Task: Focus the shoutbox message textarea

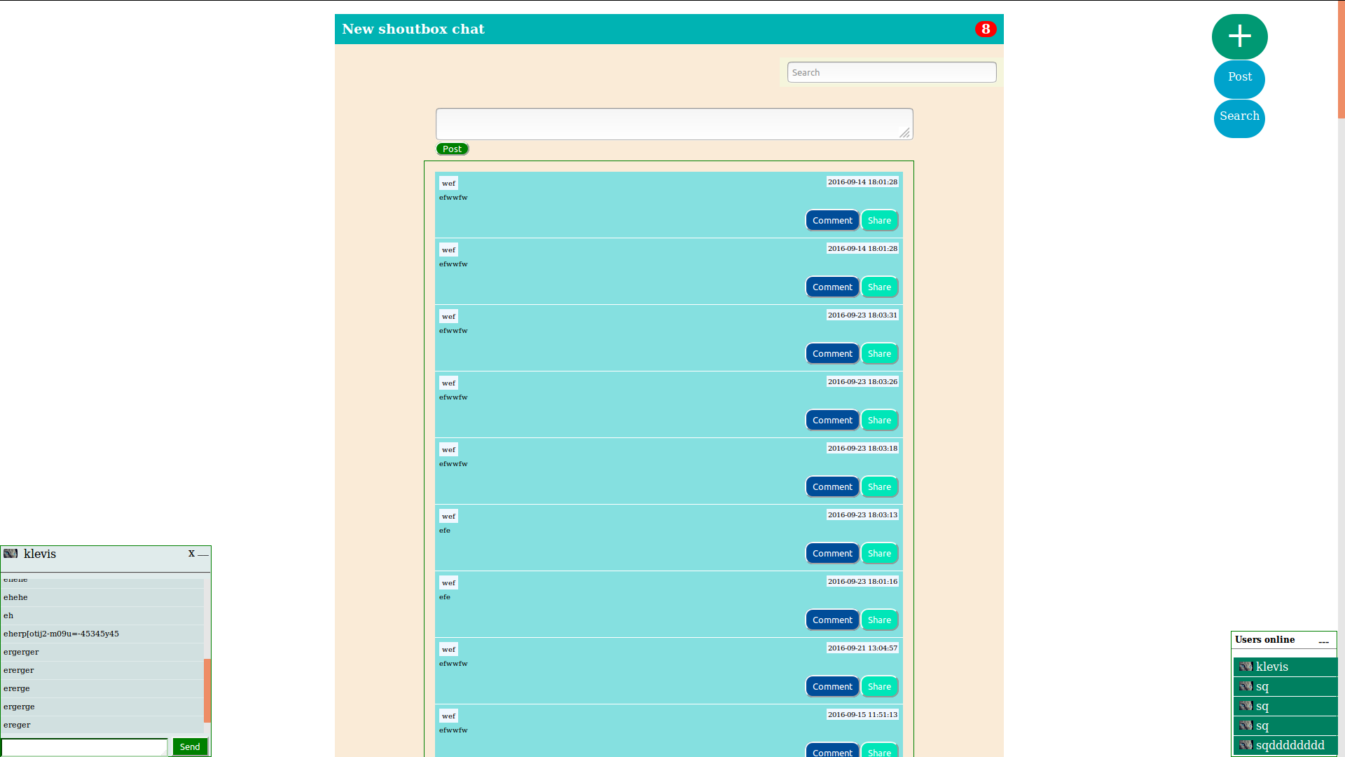Action: (674, 123)
